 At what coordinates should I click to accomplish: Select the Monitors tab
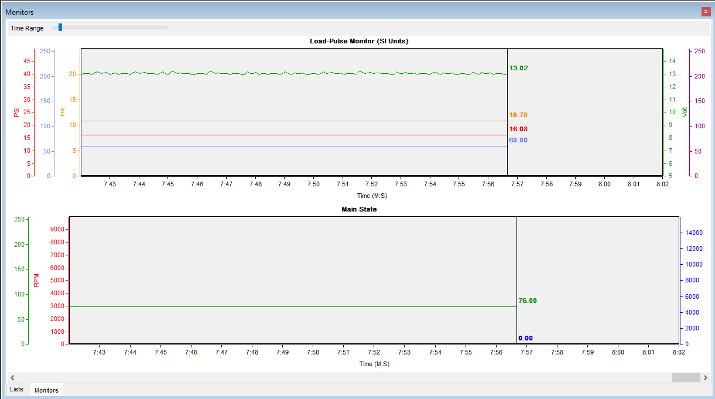coord(46,390)
